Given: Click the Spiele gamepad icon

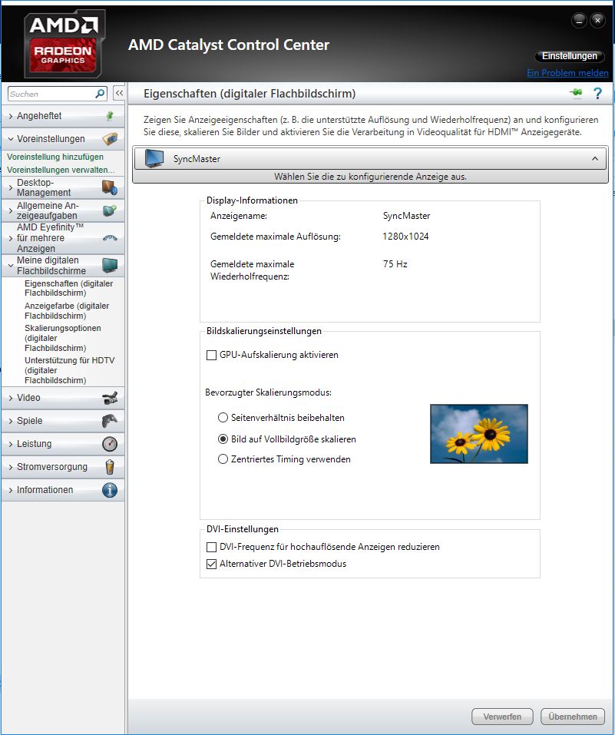Looking at the screenshot, I should click(x=110, y=421).
